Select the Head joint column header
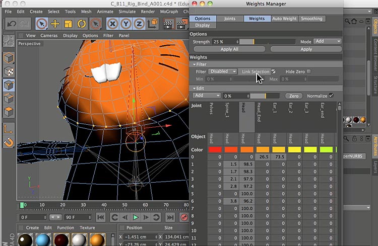Screen dimensions: 378x246 coord(246,117)
